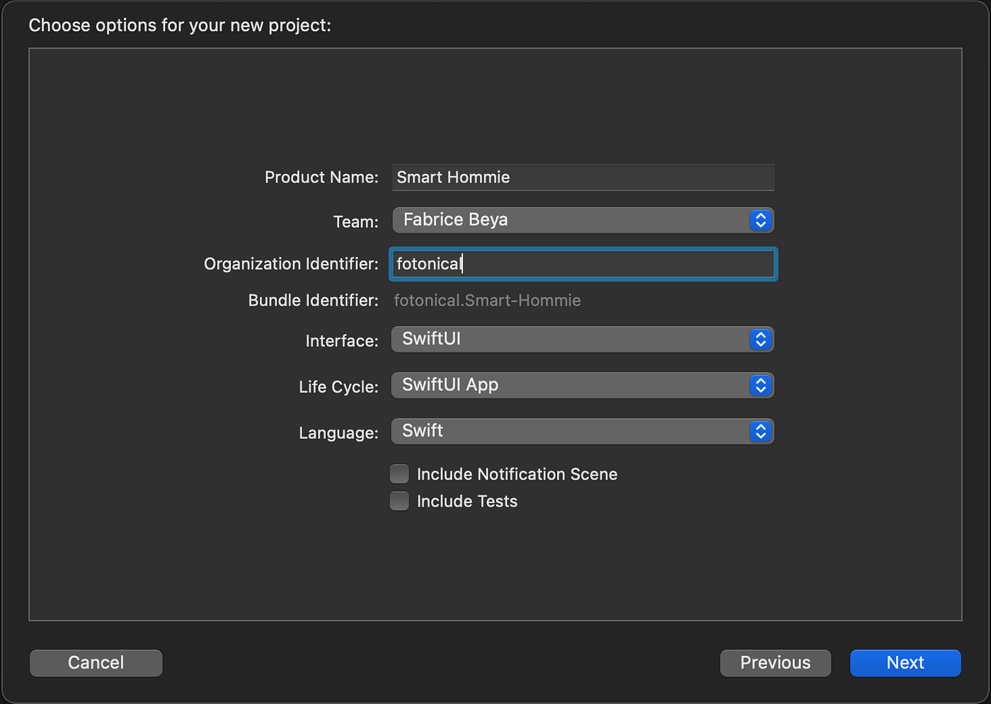Select the text fotonical in Organization Identifier

(428, 263)
